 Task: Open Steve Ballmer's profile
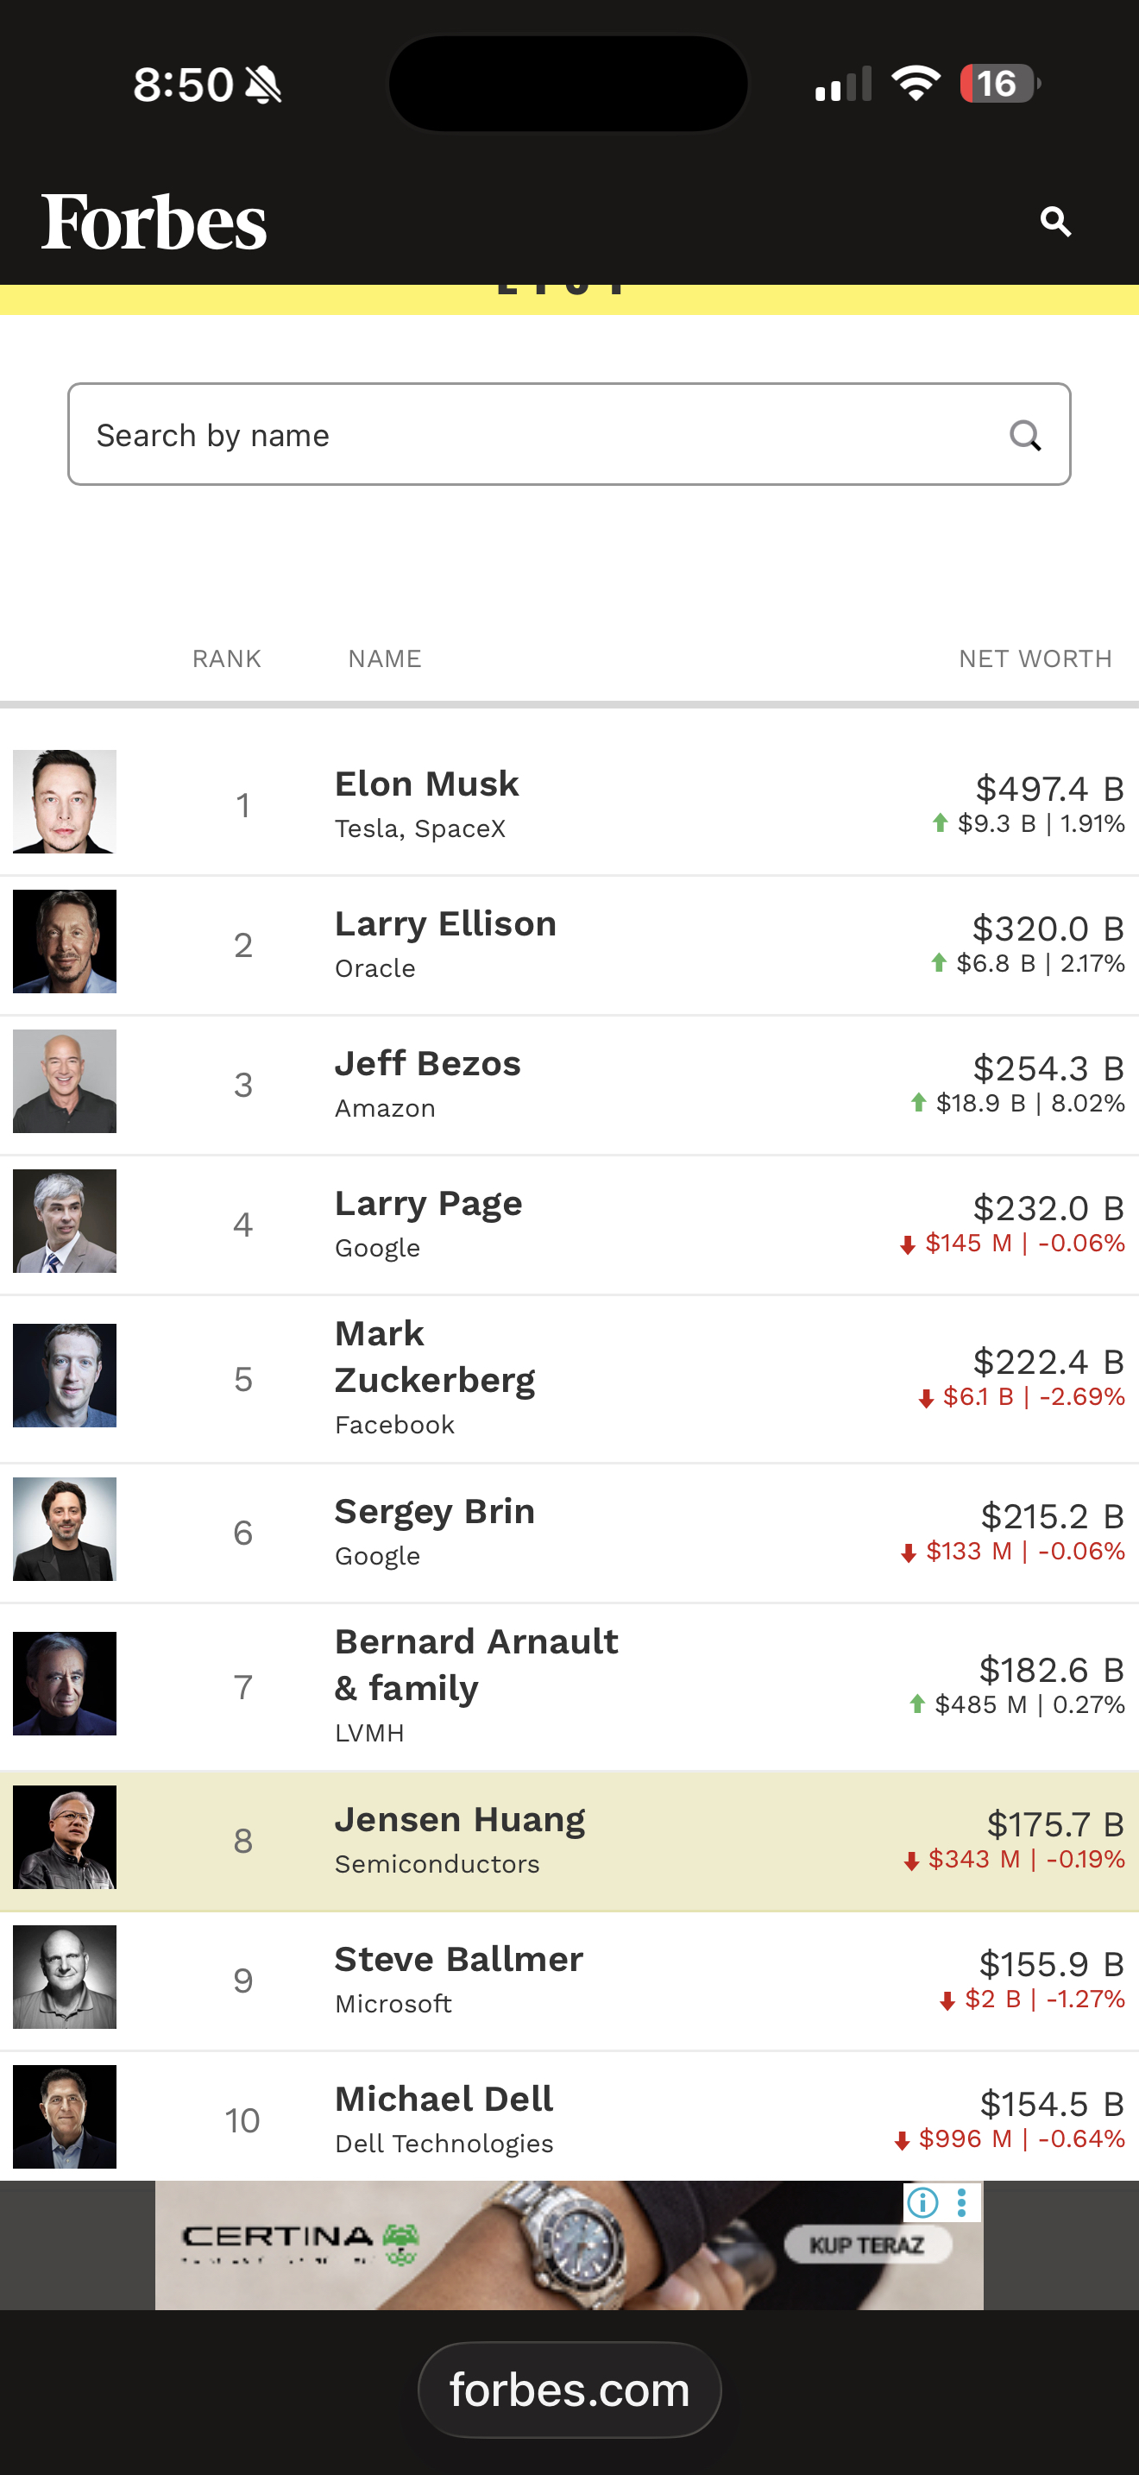[458, 1960]
